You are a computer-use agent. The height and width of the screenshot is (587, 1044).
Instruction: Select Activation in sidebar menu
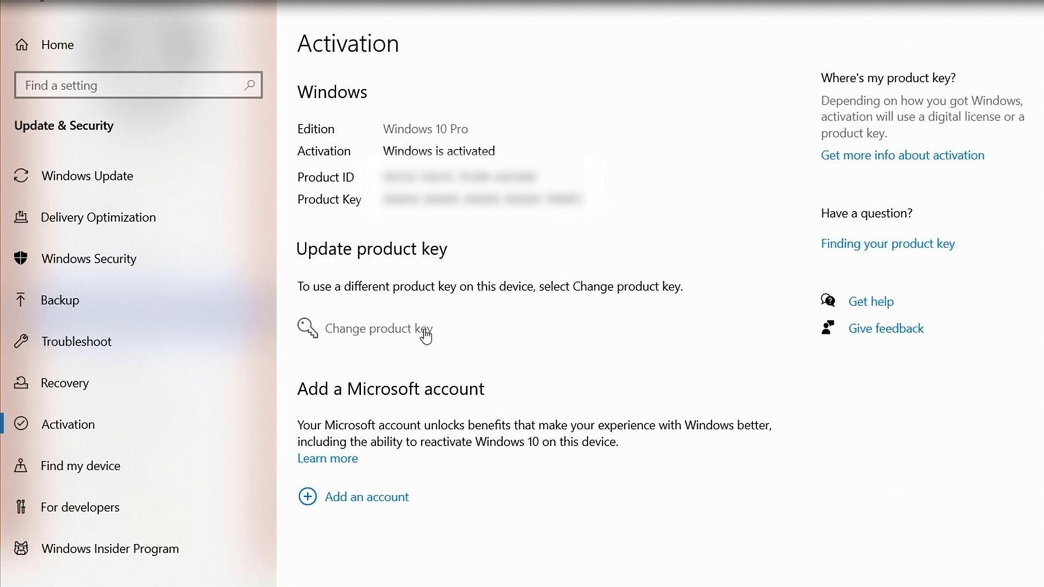[x=67, y=424]
